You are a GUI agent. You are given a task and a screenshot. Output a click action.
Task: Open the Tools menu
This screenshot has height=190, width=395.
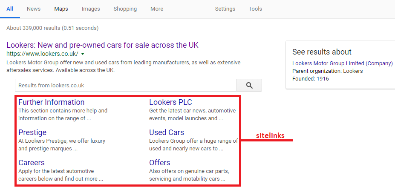pos(255,9)
